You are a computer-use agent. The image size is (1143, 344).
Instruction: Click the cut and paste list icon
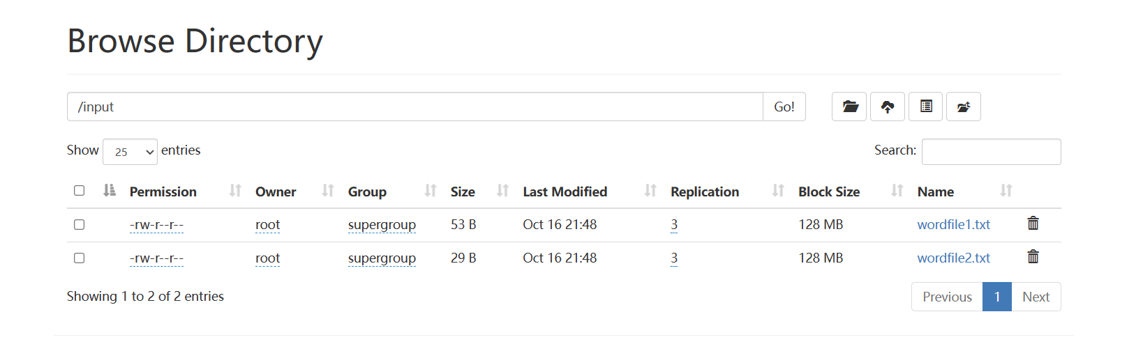[926, 107]
